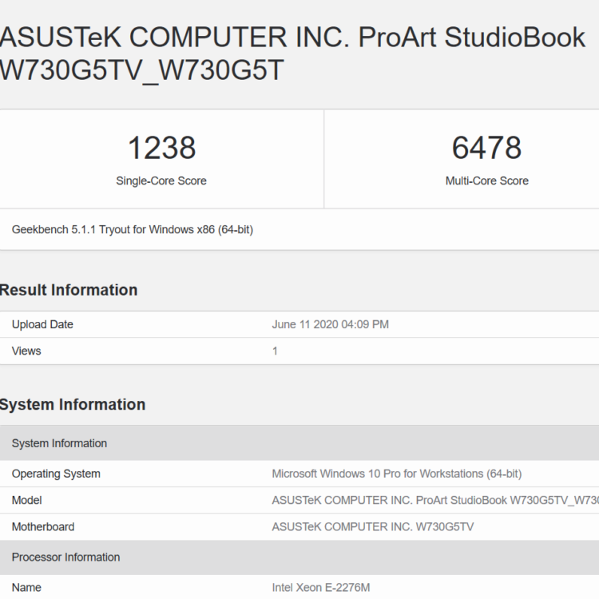This screenshot has height=599, width=599.
Task: Click the W730G5TV motherboard value
Action: click(x=375, y=526)
